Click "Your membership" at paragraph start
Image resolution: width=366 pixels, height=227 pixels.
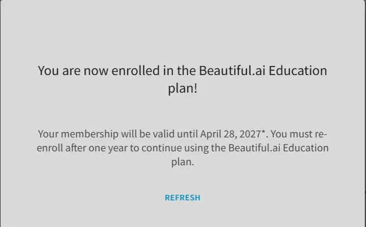pos(78,134)
